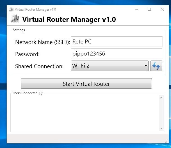Minimize the Virtual Router Manager window

(x=137, y=9)
